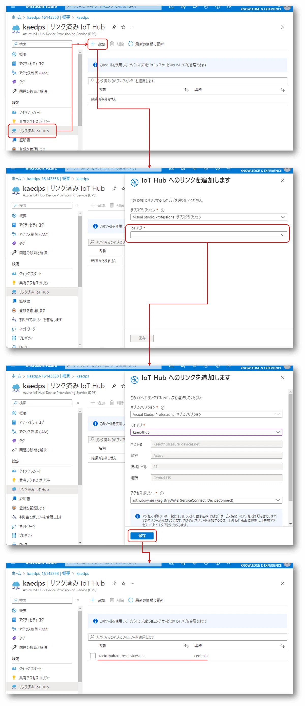The height and width of the screenshot is (706, 305).
Task: Click the hub filter field in bottom screenshot
Action: pos(188,637)
